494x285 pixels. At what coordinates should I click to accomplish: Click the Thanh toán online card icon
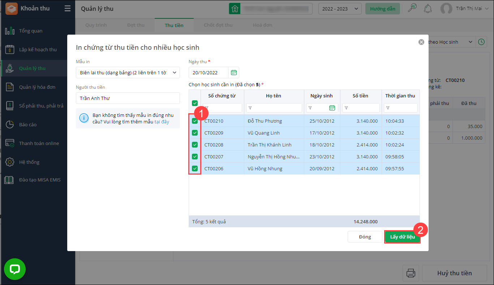coord(10,143)
